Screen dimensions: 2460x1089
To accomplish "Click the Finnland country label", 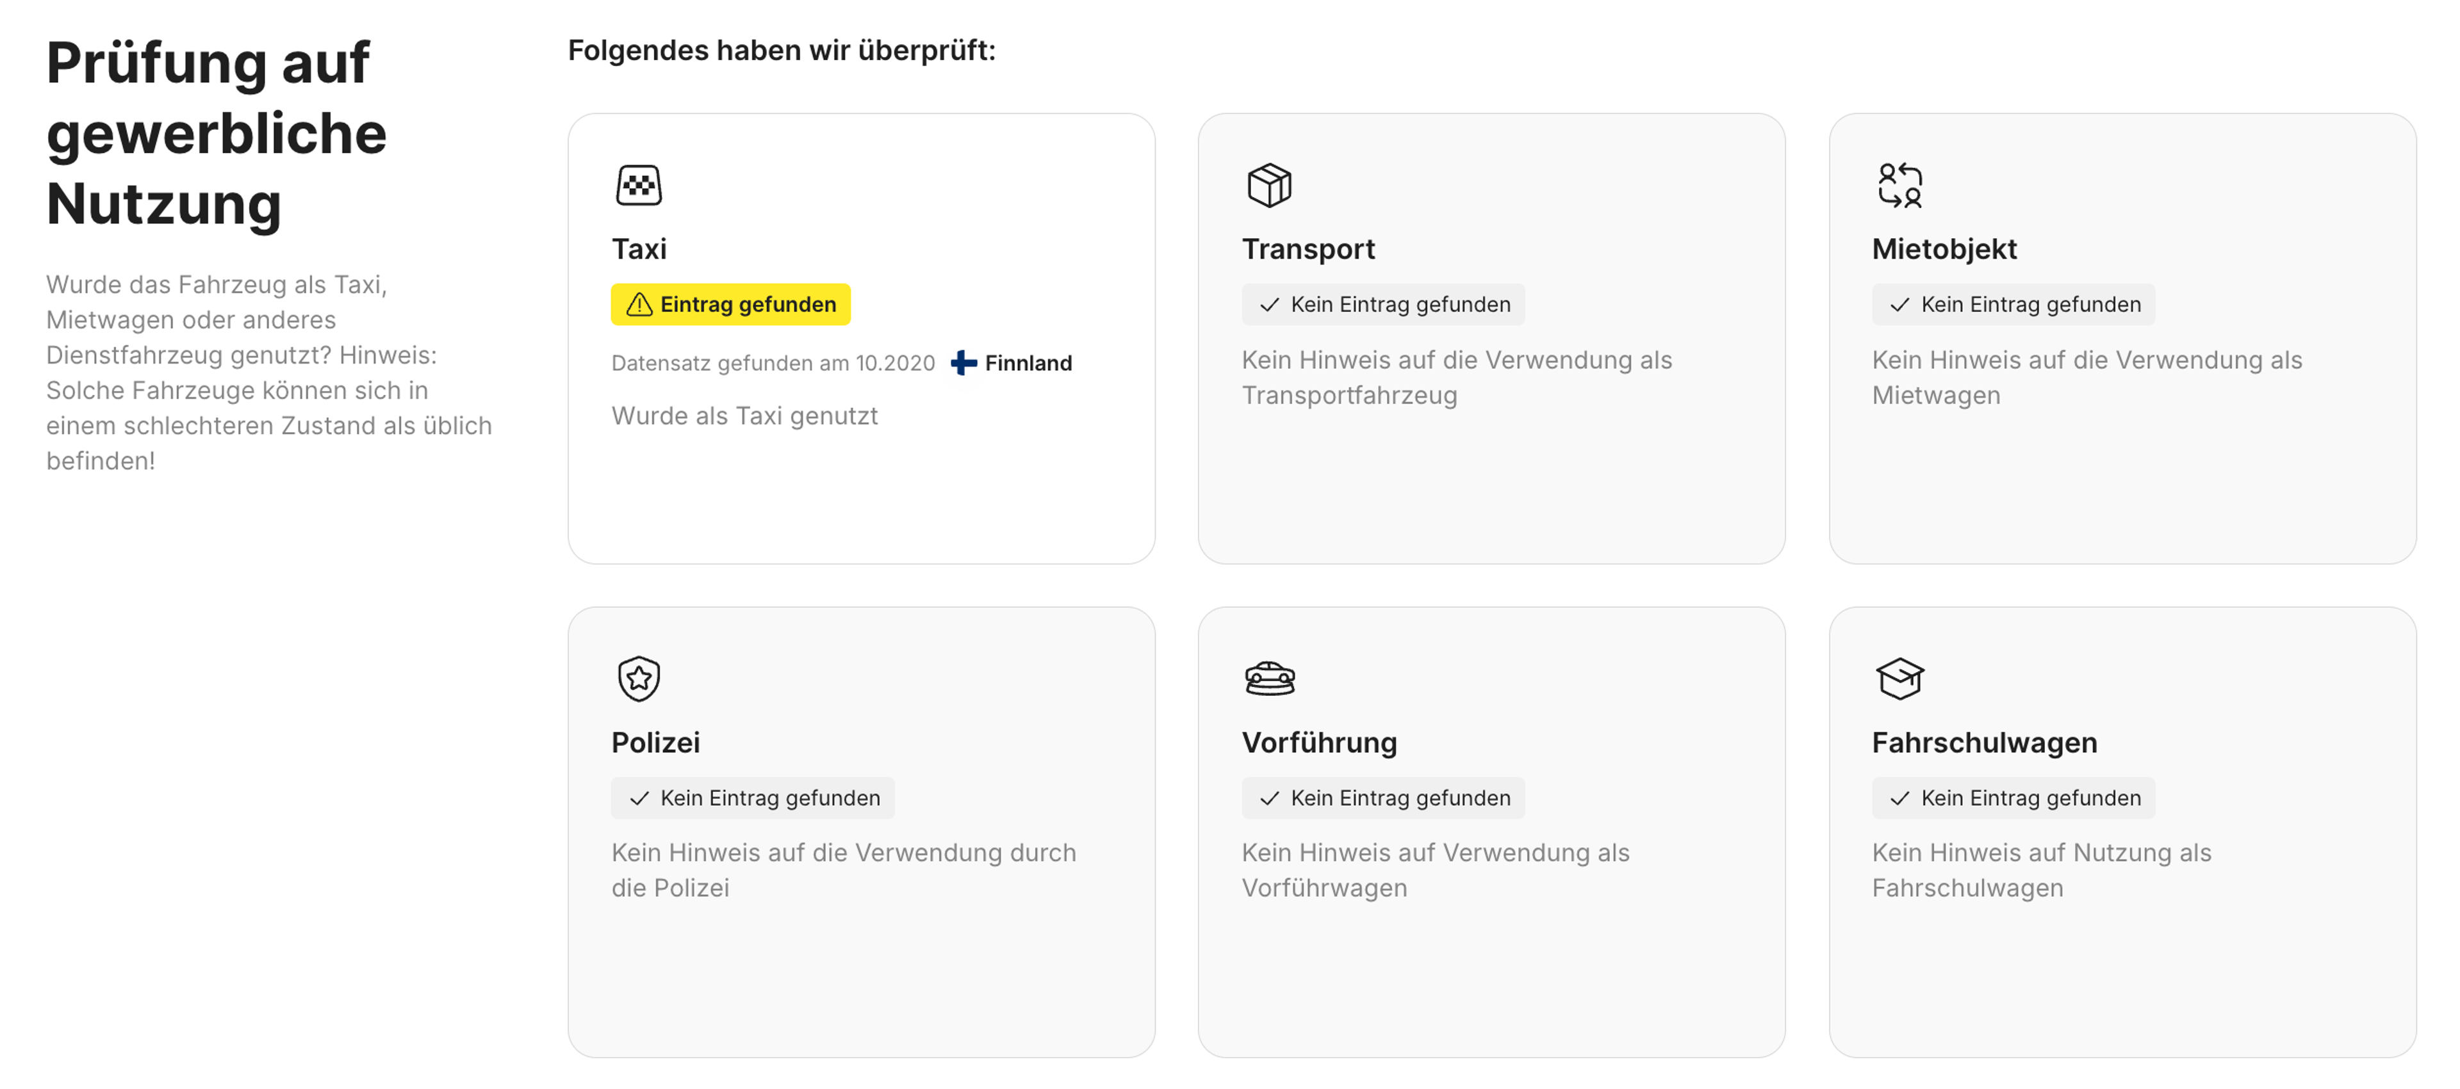I will point(1028,363).
